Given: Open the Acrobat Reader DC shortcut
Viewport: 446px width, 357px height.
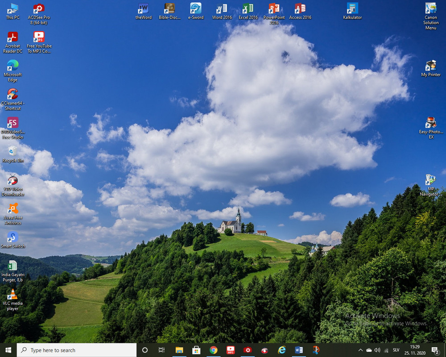Looking at the screenshot, I should coord(12,42).
